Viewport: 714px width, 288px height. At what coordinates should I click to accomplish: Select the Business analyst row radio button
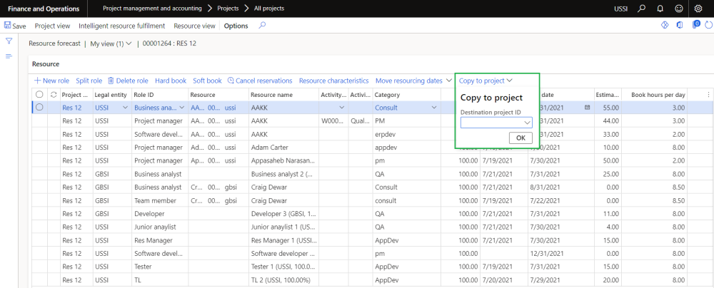point(39,108)
